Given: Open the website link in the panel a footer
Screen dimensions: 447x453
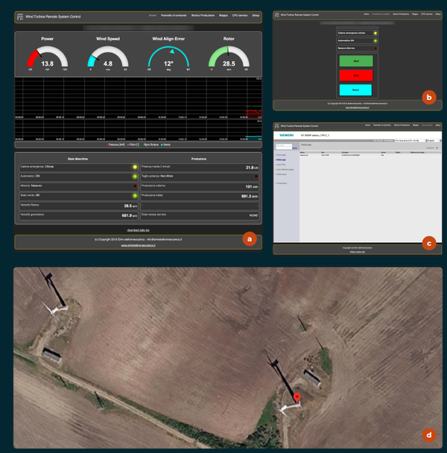Looking at the screenshot, I should coord(138,245).
